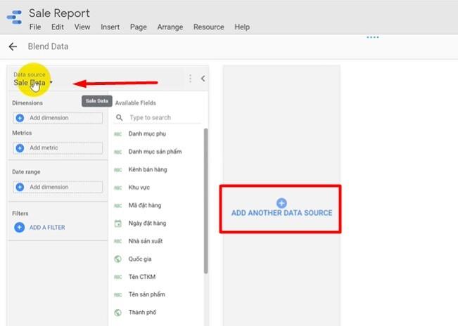Viewport: 458px width, 326px height.
Task: Click Add dimension under Dimensions
Action: click(58, 118)
